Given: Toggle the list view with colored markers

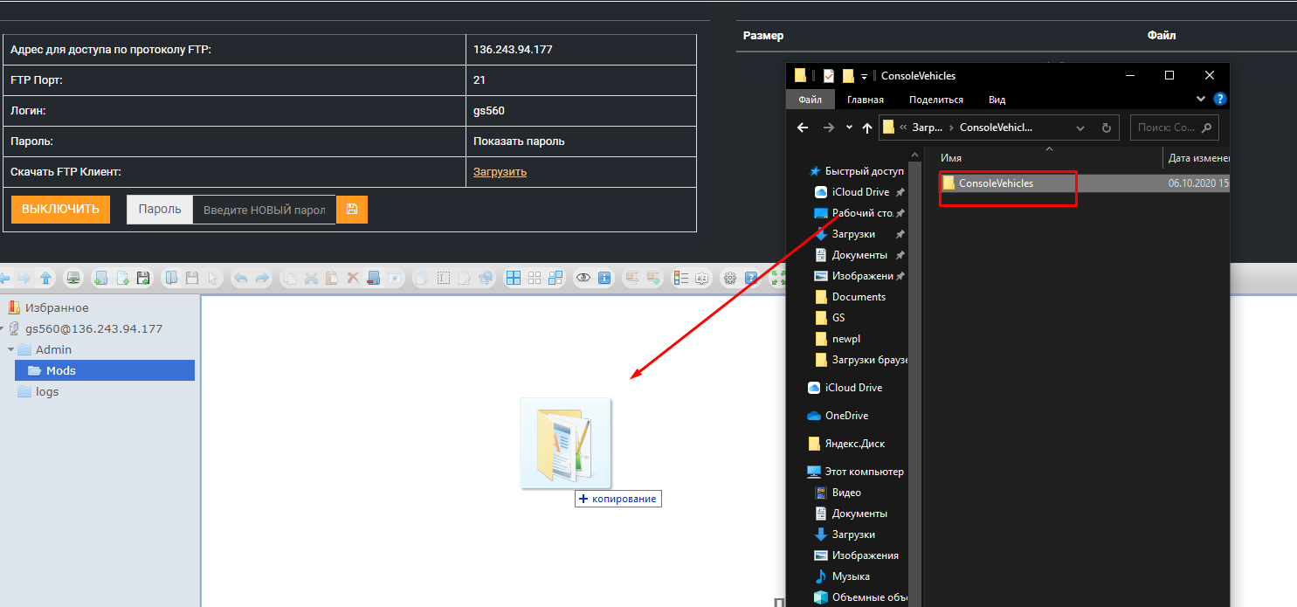Looking at the screenshot, I should click(x=680, y=279).
